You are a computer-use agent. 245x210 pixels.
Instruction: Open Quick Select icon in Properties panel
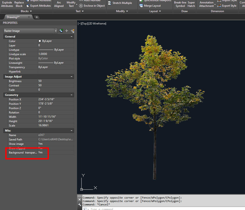(73, 31)
